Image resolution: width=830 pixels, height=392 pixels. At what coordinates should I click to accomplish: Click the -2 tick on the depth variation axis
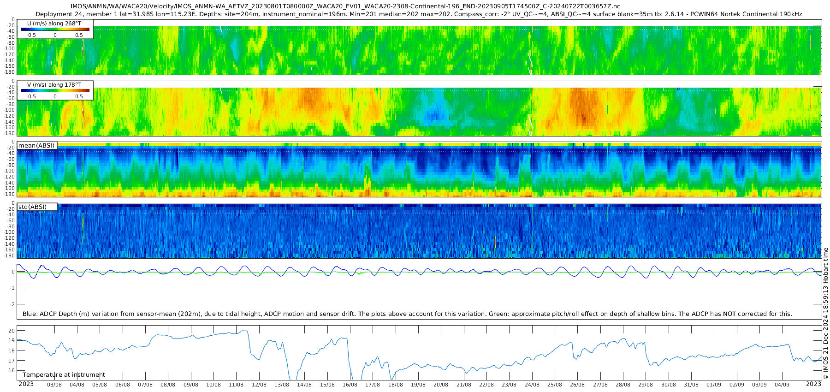[x=12, y=305]
